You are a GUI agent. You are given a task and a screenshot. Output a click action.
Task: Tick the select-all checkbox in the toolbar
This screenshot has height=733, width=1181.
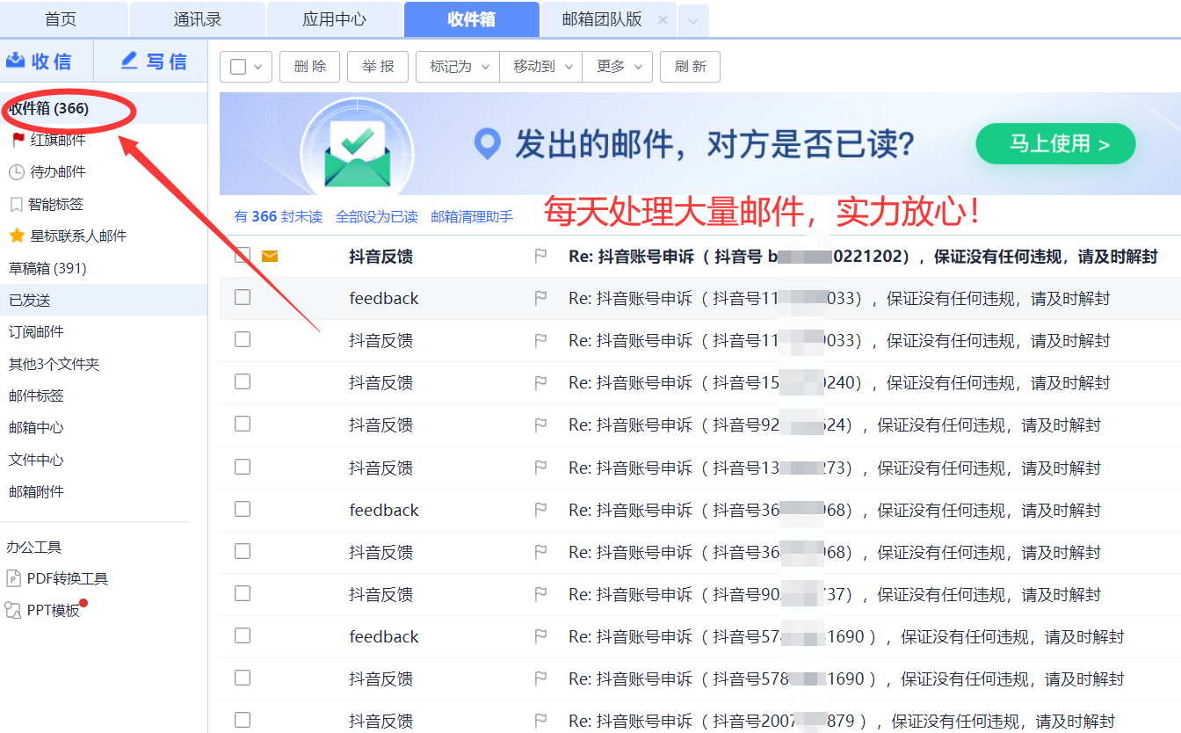click(238, 67)
